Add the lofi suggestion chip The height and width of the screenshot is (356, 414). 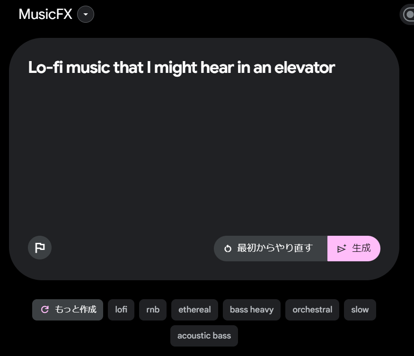tap(121, 310)
